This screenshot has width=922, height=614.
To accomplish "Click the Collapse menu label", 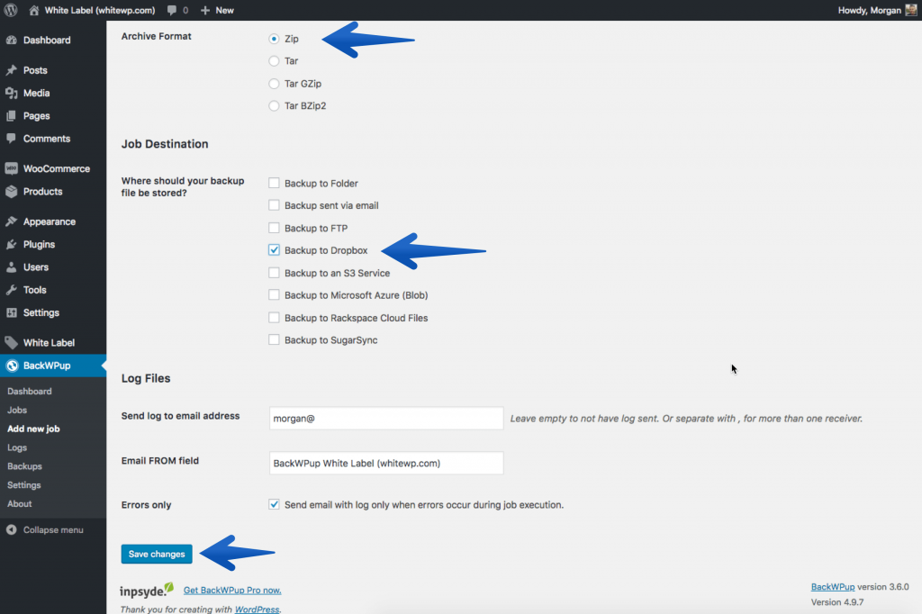I will click(53, 530).
